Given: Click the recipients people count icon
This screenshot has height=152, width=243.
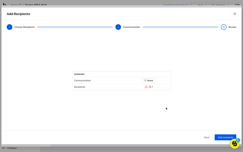Looking at the screenshot, I should coord(150,87).
